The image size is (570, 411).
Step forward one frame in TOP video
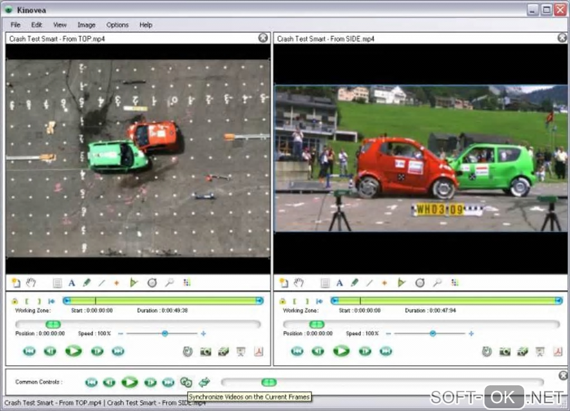[x=97, y=351]
